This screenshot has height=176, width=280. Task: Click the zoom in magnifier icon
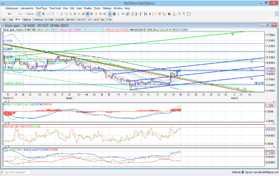(179, 14)
